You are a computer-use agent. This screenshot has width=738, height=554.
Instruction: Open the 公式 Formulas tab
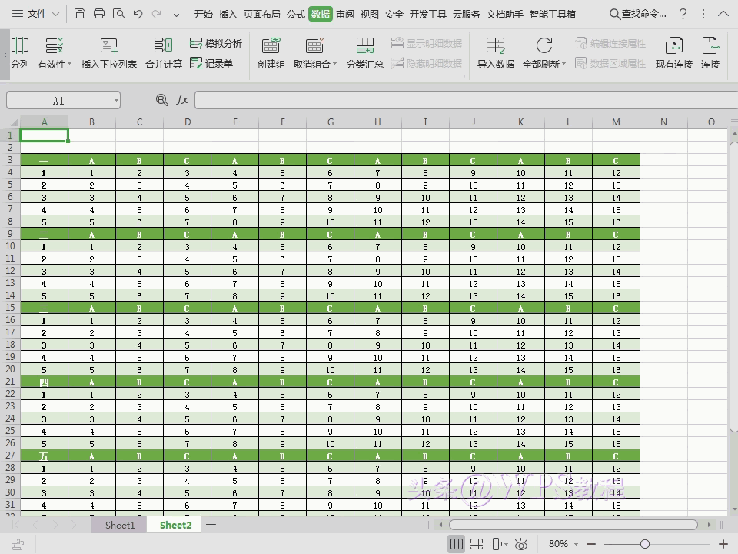[x=296, y=14]
